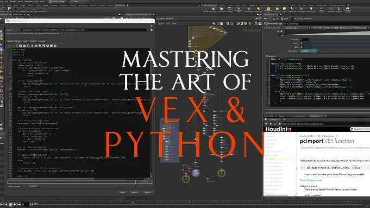Click the sticky note icon in network toolbar
The width and height of the screenshot is (370, 208).
pos(242,23)
